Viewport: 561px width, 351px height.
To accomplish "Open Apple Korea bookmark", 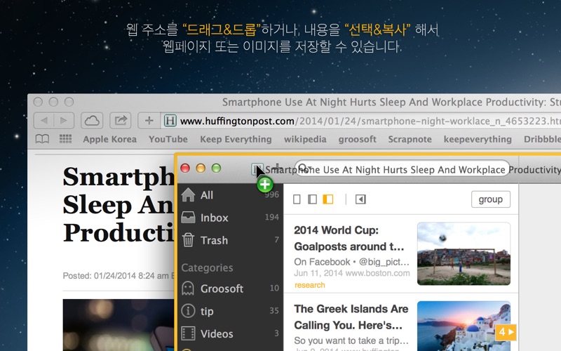I will pos(110,139).
